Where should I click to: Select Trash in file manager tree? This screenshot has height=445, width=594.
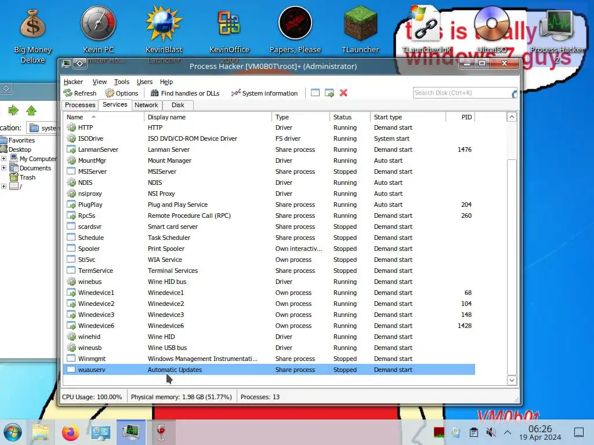tap(23, 177)
